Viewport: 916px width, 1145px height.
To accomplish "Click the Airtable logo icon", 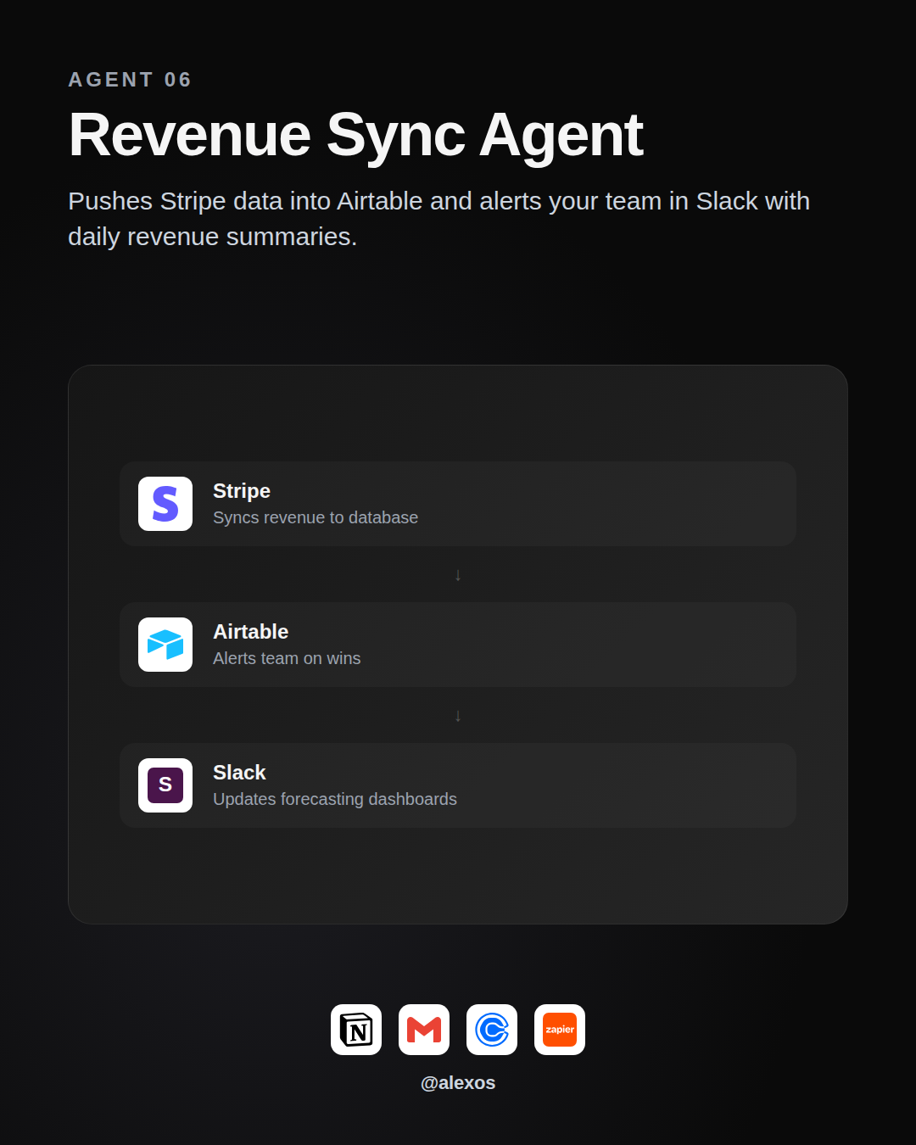I will point(165,645).
